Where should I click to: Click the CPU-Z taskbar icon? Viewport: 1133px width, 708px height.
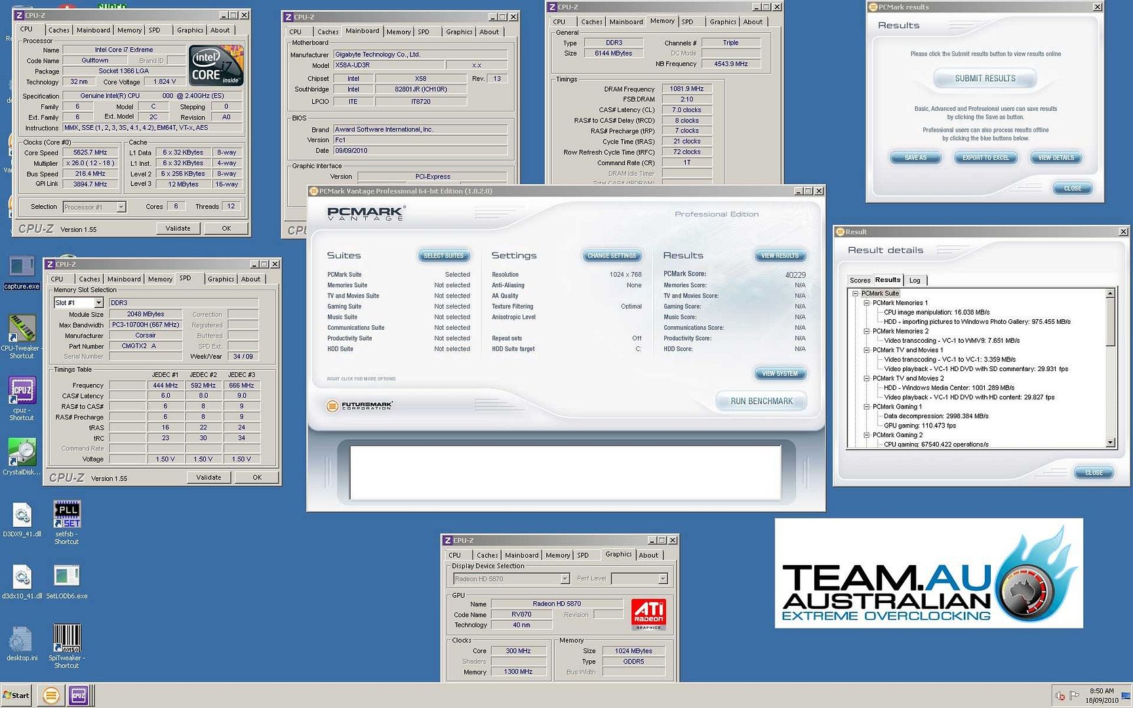[78, 695]
